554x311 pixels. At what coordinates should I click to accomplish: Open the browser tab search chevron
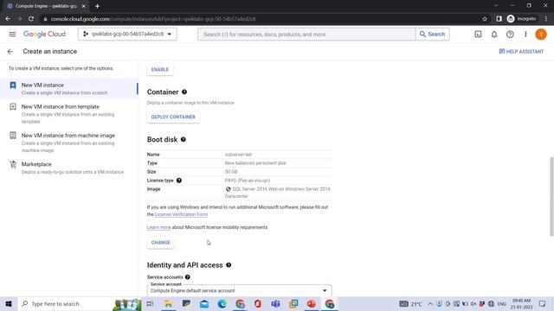pyautogui.click(x=496, y=6)
